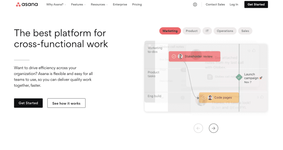Switch to the Operations tab
Viewport: 283px width, 150px height.
pos(225,31)
